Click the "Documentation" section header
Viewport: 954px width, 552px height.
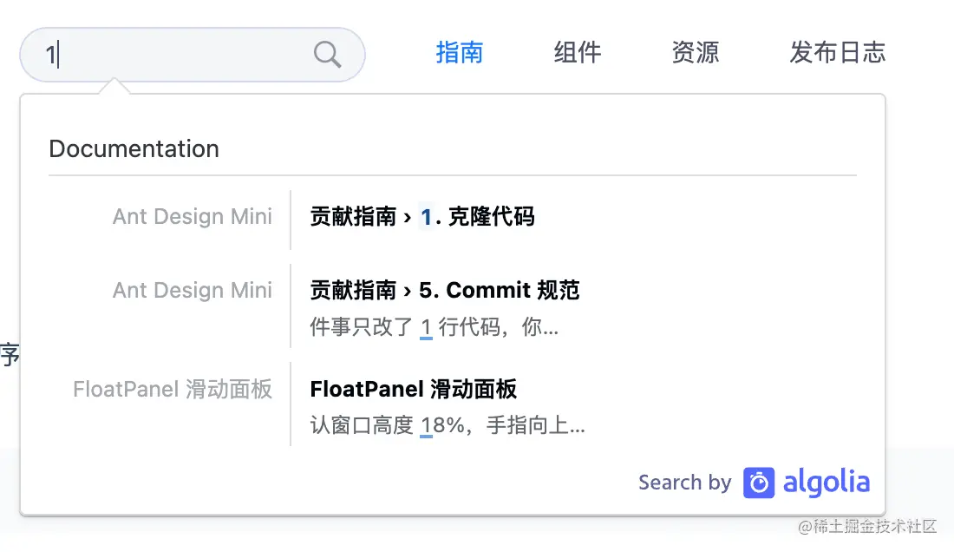click(x=134, y=148)
